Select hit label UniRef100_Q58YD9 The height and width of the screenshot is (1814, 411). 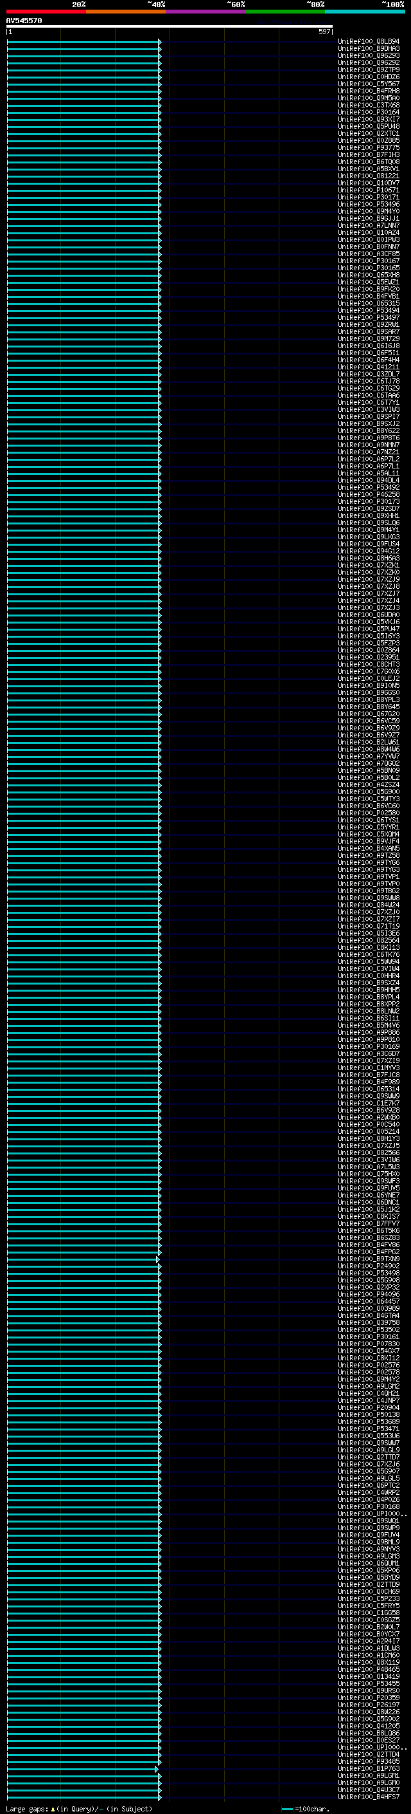coord(369,1577)
